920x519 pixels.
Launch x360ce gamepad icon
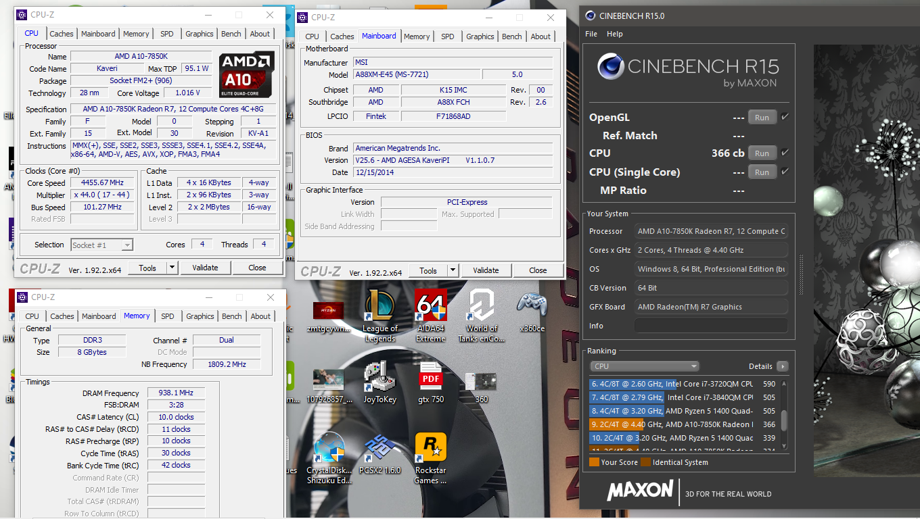point(532,312)
